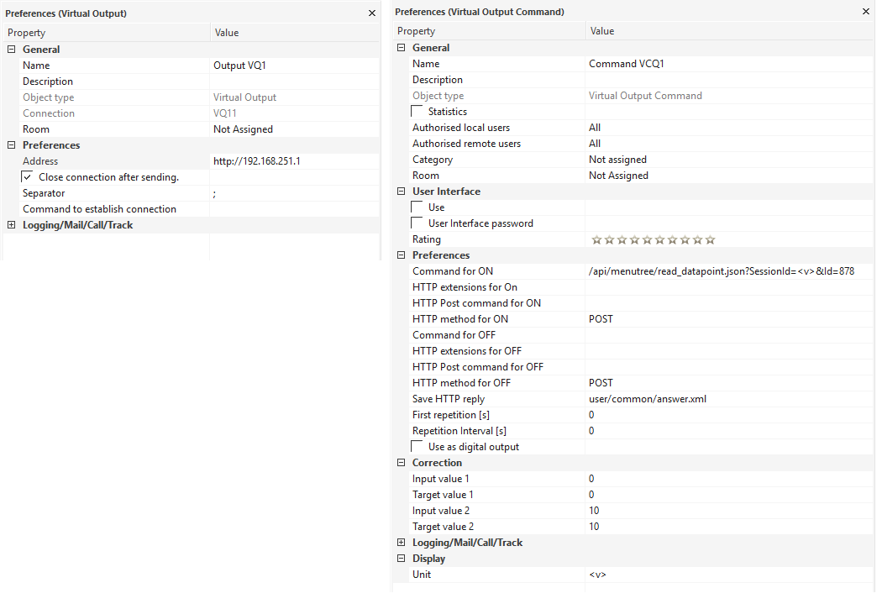Collapse the Display section

[401, 559]
